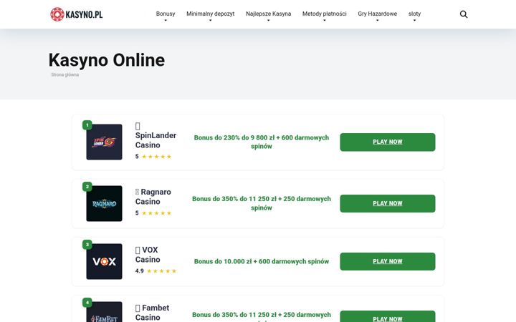Click the SpinLander five-star rating
Image resolution: width=516 pixels, height=322 pixels.
pyautogui.click(x=153, y=157)
